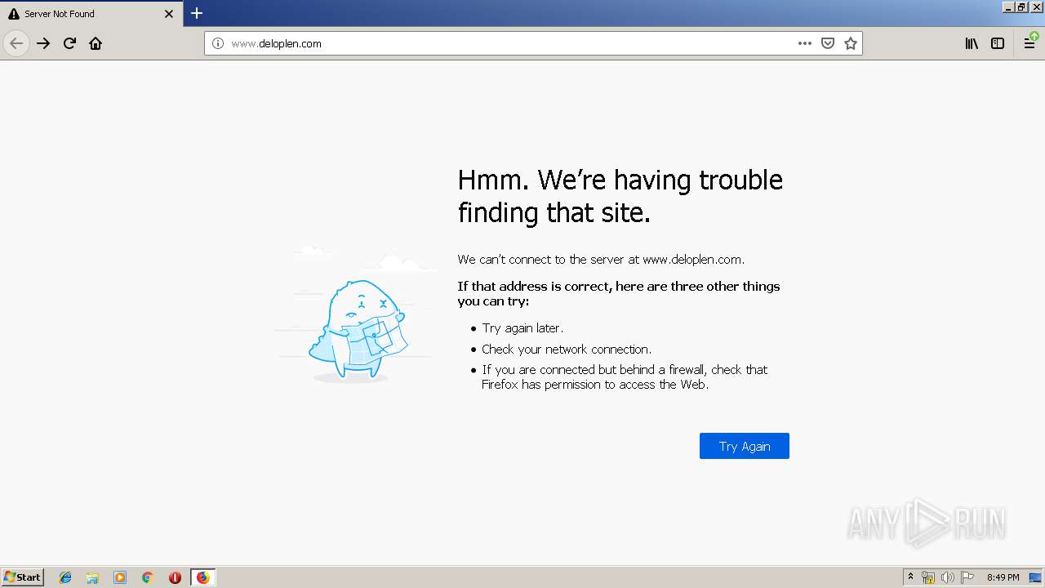
Task: Go to the Home page
Action: (x=96, y=43)
